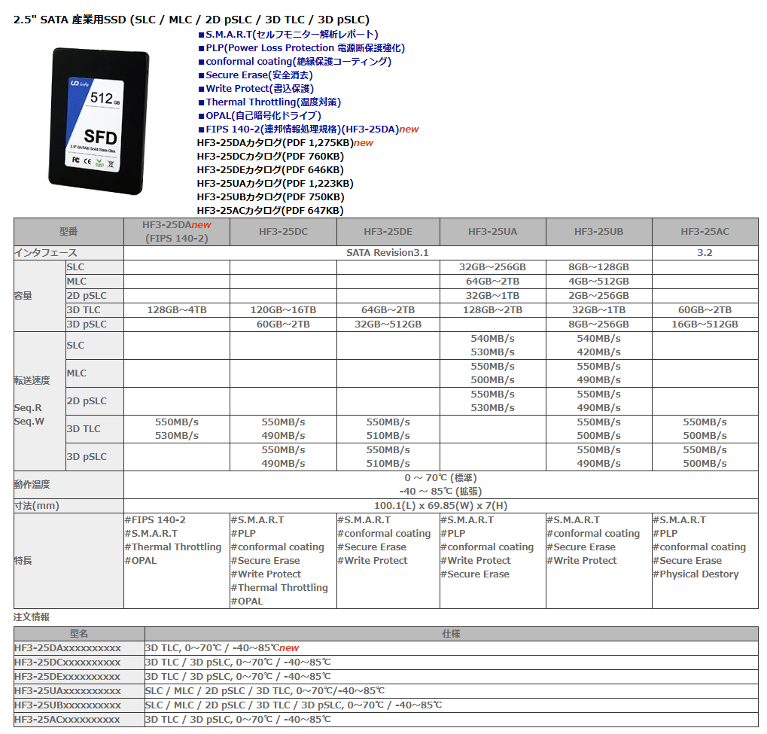The width and height of the screenshot is (767, 734).
Task: Select the HF3-25DA (FIPS 140-2) column header
Action: 177,231
